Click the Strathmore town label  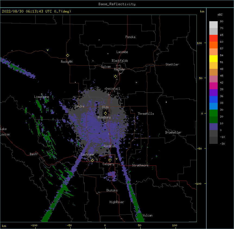click(x=140, y=165)
